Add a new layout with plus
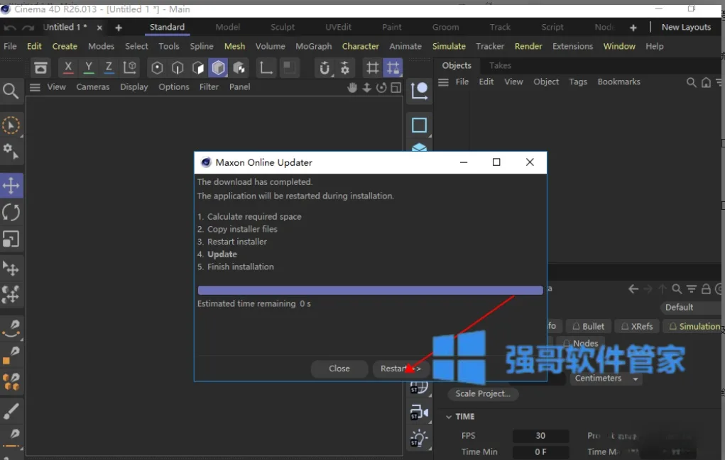725x460 pixels. click(633, 28)
